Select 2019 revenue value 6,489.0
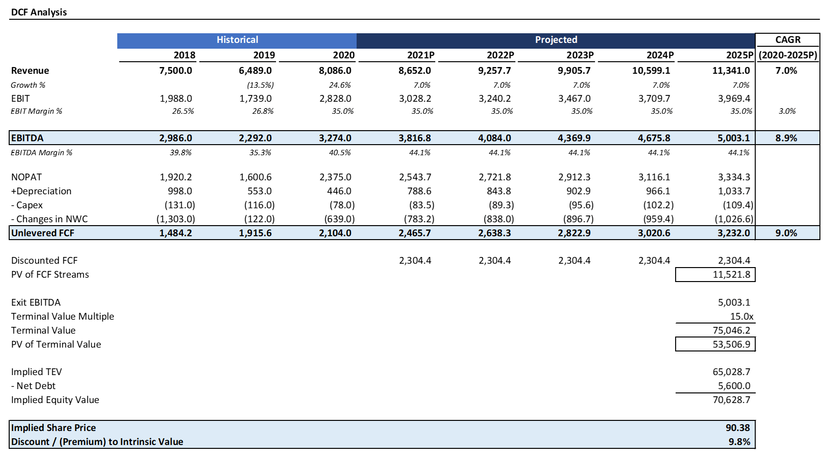 tap(255, 70)
